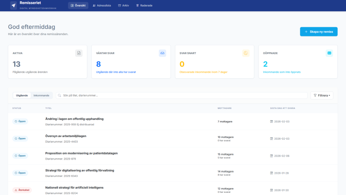346x195 pixels.
Task: Click the magnifier icon in search field
Action: tap(59, 95)
